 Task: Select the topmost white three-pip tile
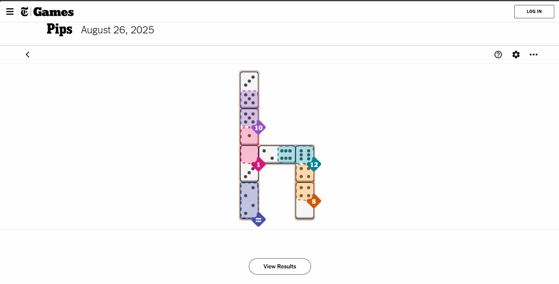[x=249, y=81]
